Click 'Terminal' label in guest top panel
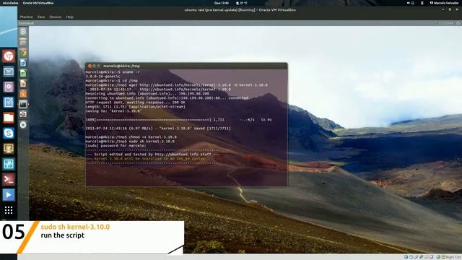Image resolution: width=462 pixels, height=260 pixels. pos(26,23)
